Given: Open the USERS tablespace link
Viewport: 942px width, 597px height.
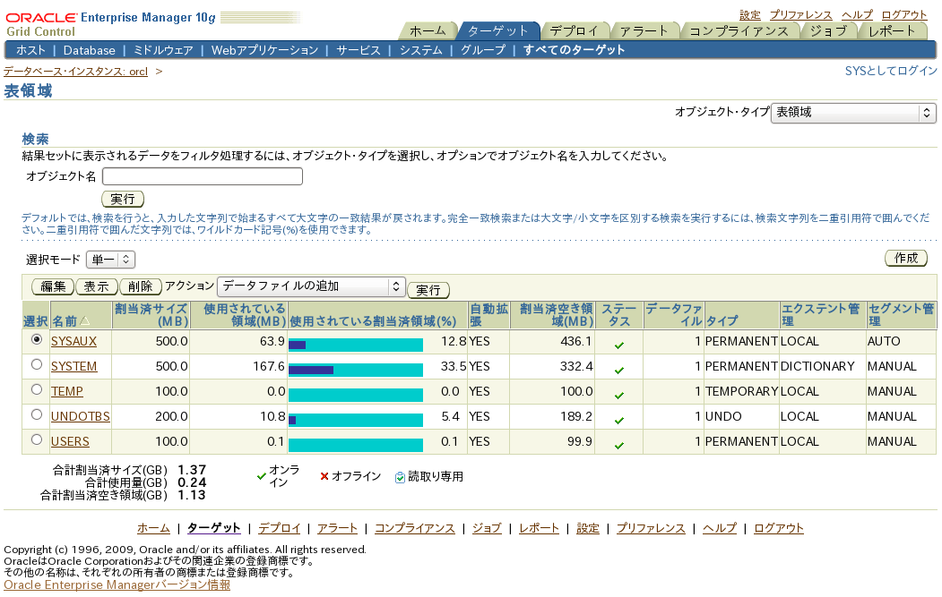Looking at the screenshot, I should (x=70, y=442).
